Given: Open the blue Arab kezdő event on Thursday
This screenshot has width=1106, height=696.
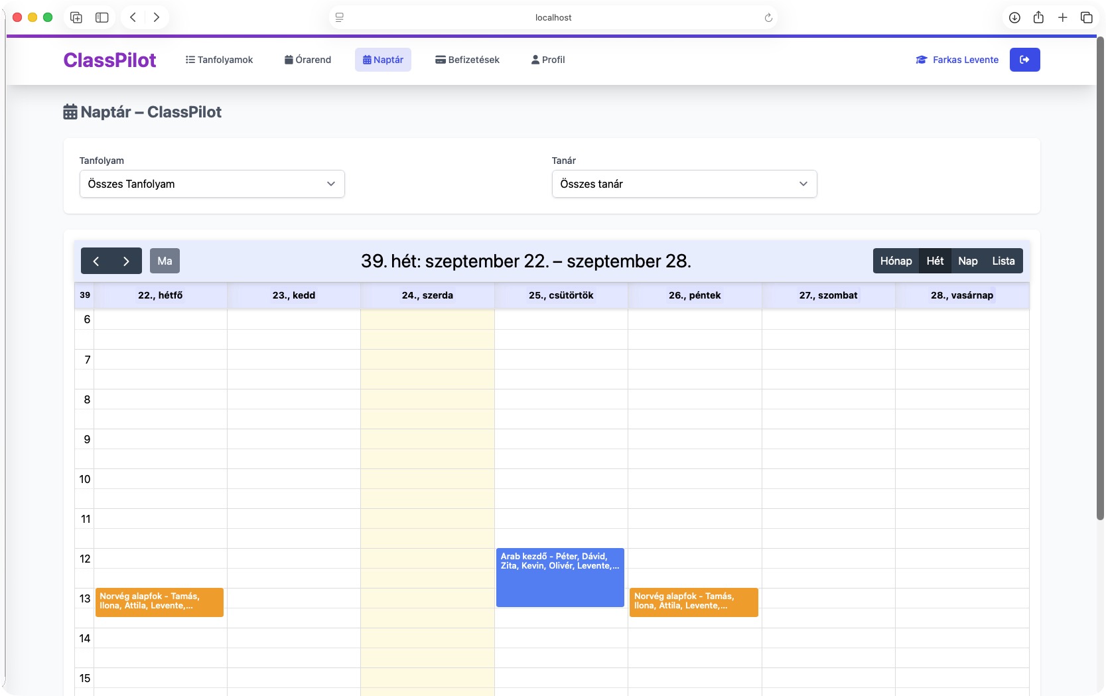Looking at the screenshot, I should pos(560,577).
